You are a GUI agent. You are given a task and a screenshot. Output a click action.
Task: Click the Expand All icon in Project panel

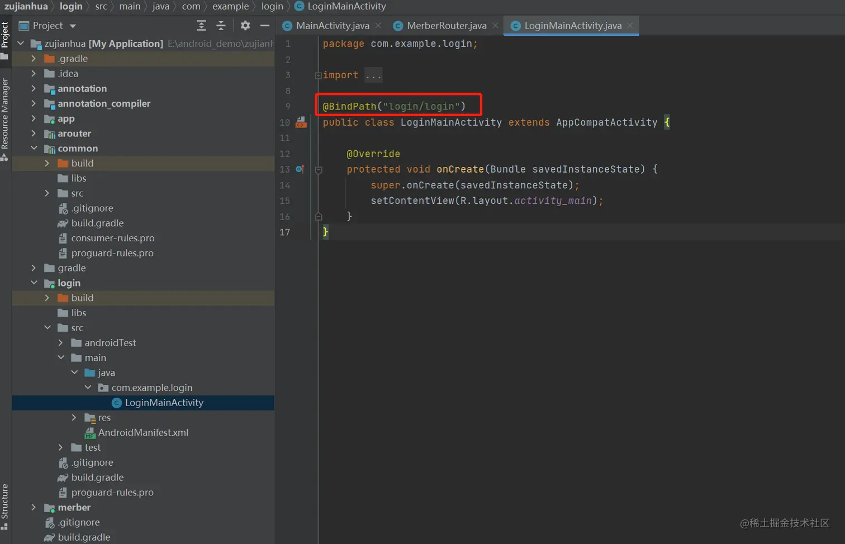pos(202,26)
